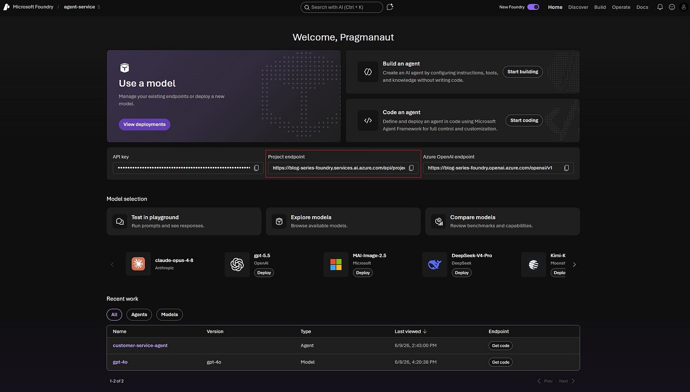Screen dimensions: 690x392
Task: Deploy the DeepSeek-V4-Pro model
Action: pos(462,272)
